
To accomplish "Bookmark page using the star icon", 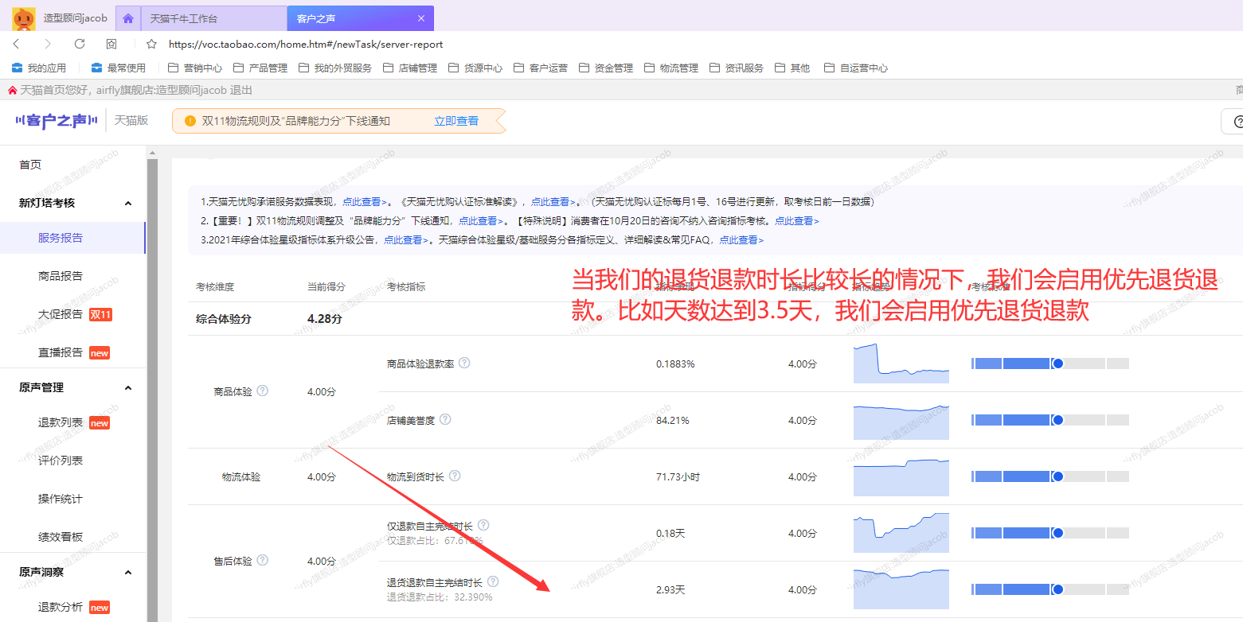I will pos(151,44).
